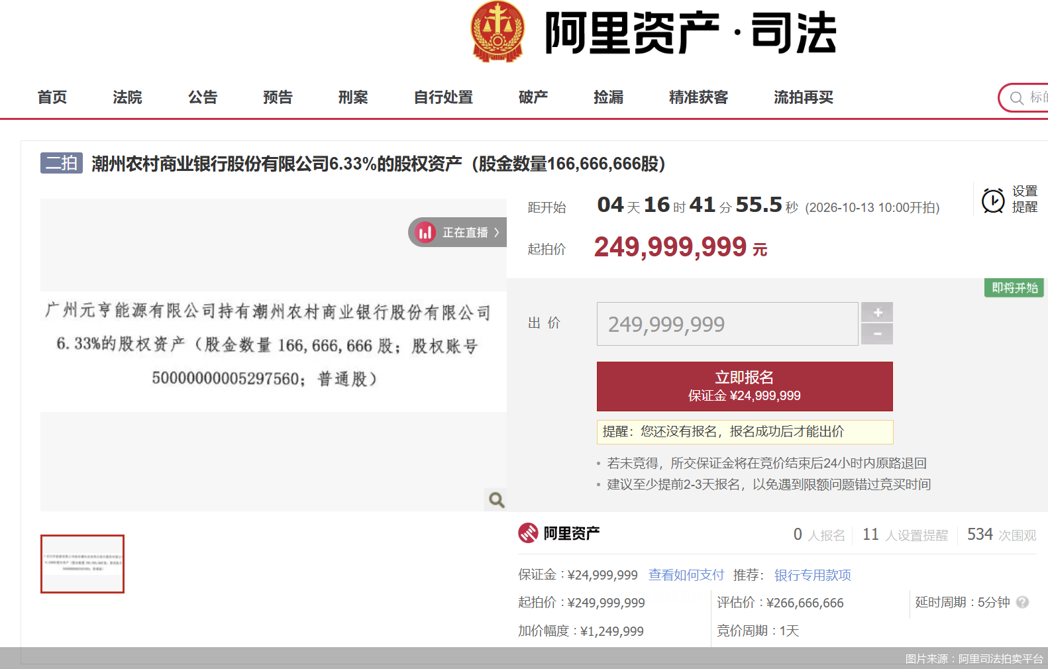
Task: Select 破产 in the navigation
Action: pos(533,97)
